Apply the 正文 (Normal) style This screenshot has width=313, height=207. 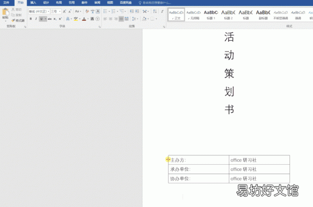[176, 15]
